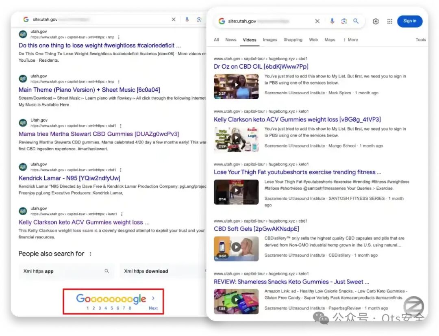Start voice search in the right window
The height and width of the screenshot is (336, 439).
(x=332, y=21)
